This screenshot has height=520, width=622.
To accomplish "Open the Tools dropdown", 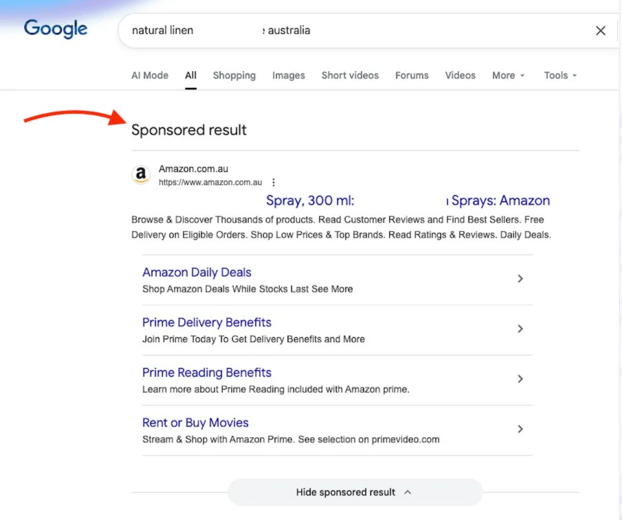I will pyautogui.click(x=559, y=75).
